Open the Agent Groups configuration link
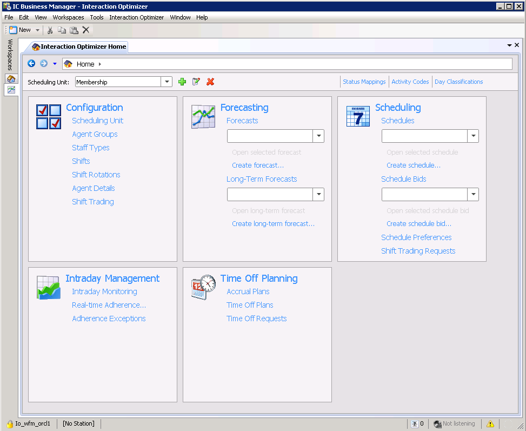This screenshot has height=431, width=526. pos(95,134)
